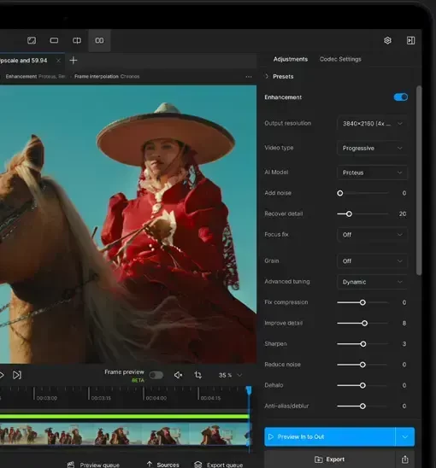Open the AI Model dropdown
The image size is (436, 468).
click(372, 173)
